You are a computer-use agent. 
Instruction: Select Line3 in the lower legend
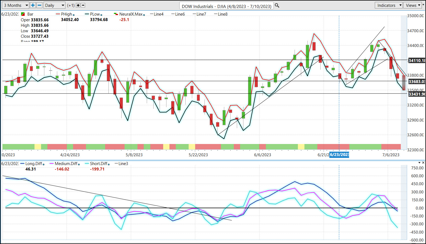[x=121, y=164]
